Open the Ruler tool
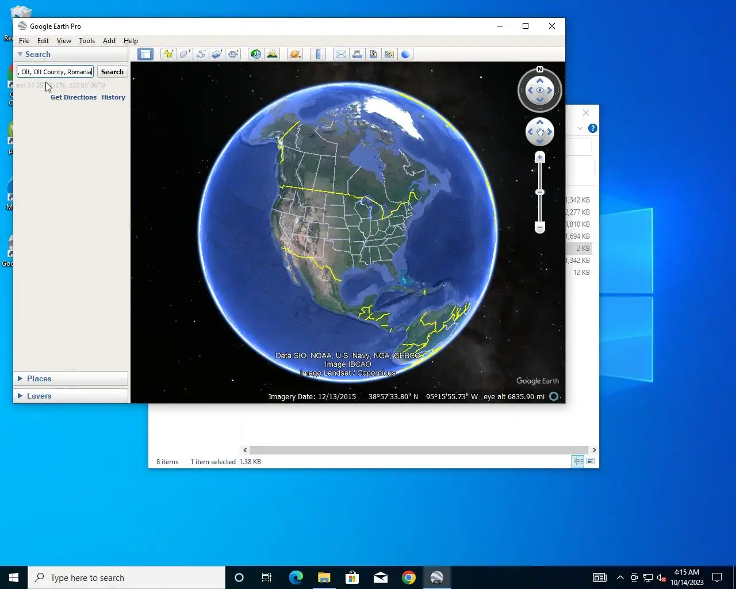Viewport: 736px width, 589px height. point(318,54)
